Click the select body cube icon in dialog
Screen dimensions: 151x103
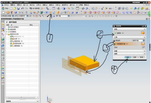click(x=143, y=33)
